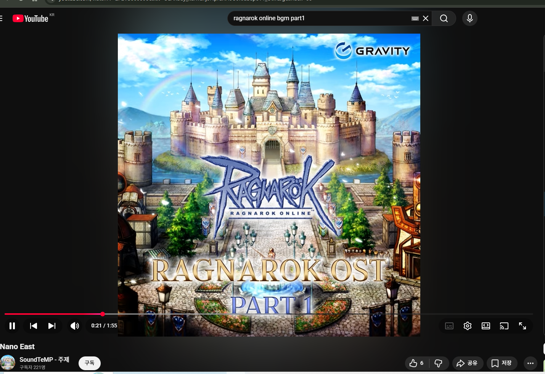Skip to the previous video

(34, 326)
